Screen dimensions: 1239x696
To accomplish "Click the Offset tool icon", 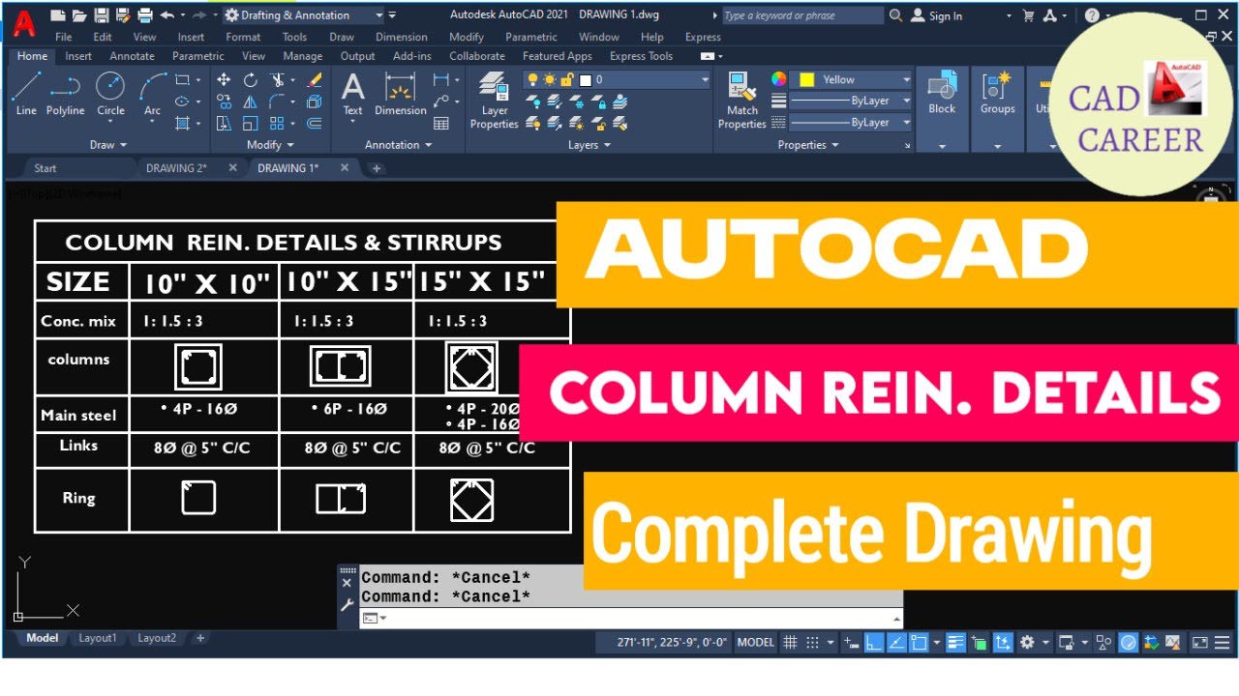I will (x=314, y=123).
